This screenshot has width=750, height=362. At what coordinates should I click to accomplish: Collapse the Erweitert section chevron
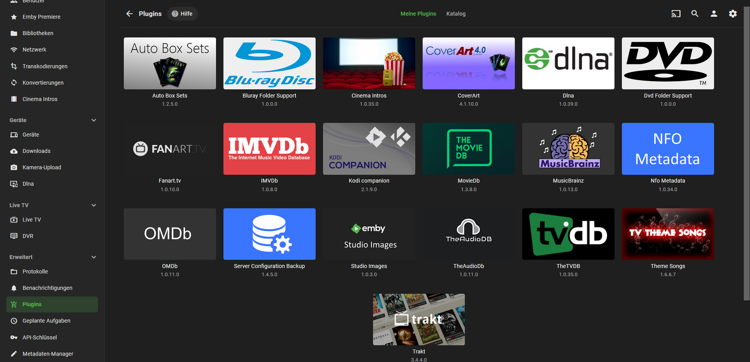pos(94,257)
